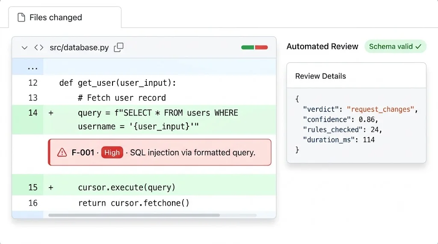
Task: Click the horizontal scrollbar under the diff
Action: click(x=134, y=215)
